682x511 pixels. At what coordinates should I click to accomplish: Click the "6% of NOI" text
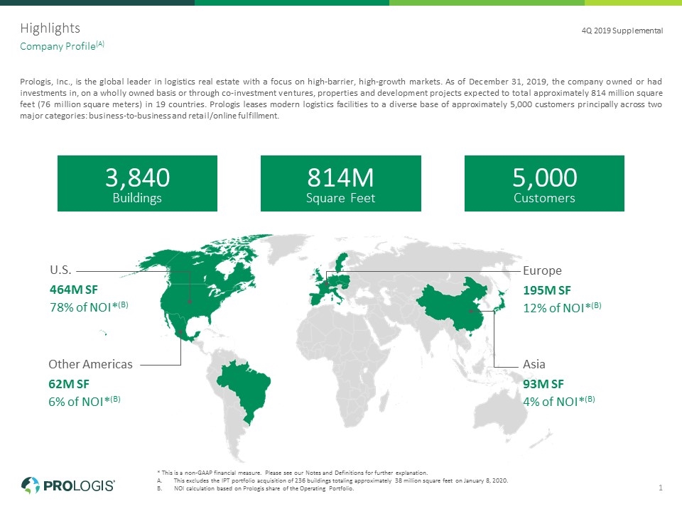(x=85, y=401)
